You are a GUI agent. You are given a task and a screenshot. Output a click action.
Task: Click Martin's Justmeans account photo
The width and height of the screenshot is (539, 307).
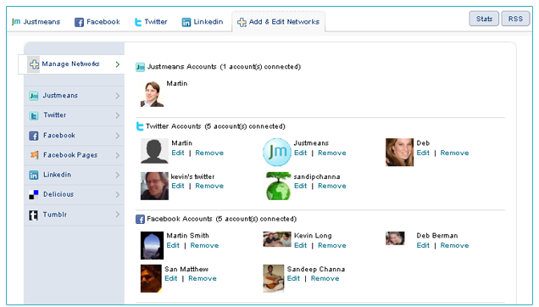pyautogui.click(x=152, y=94)
